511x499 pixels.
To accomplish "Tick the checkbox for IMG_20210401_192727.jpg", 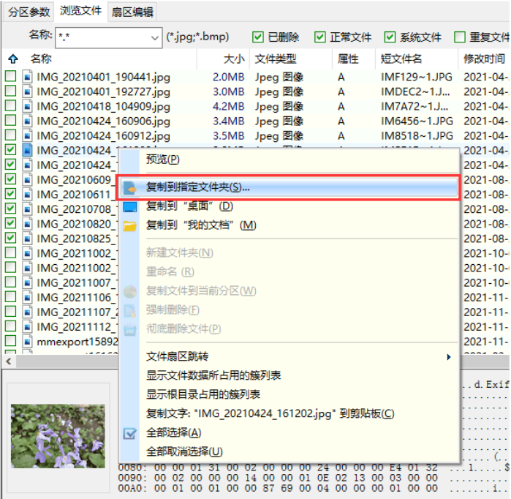I will point(10,91).
